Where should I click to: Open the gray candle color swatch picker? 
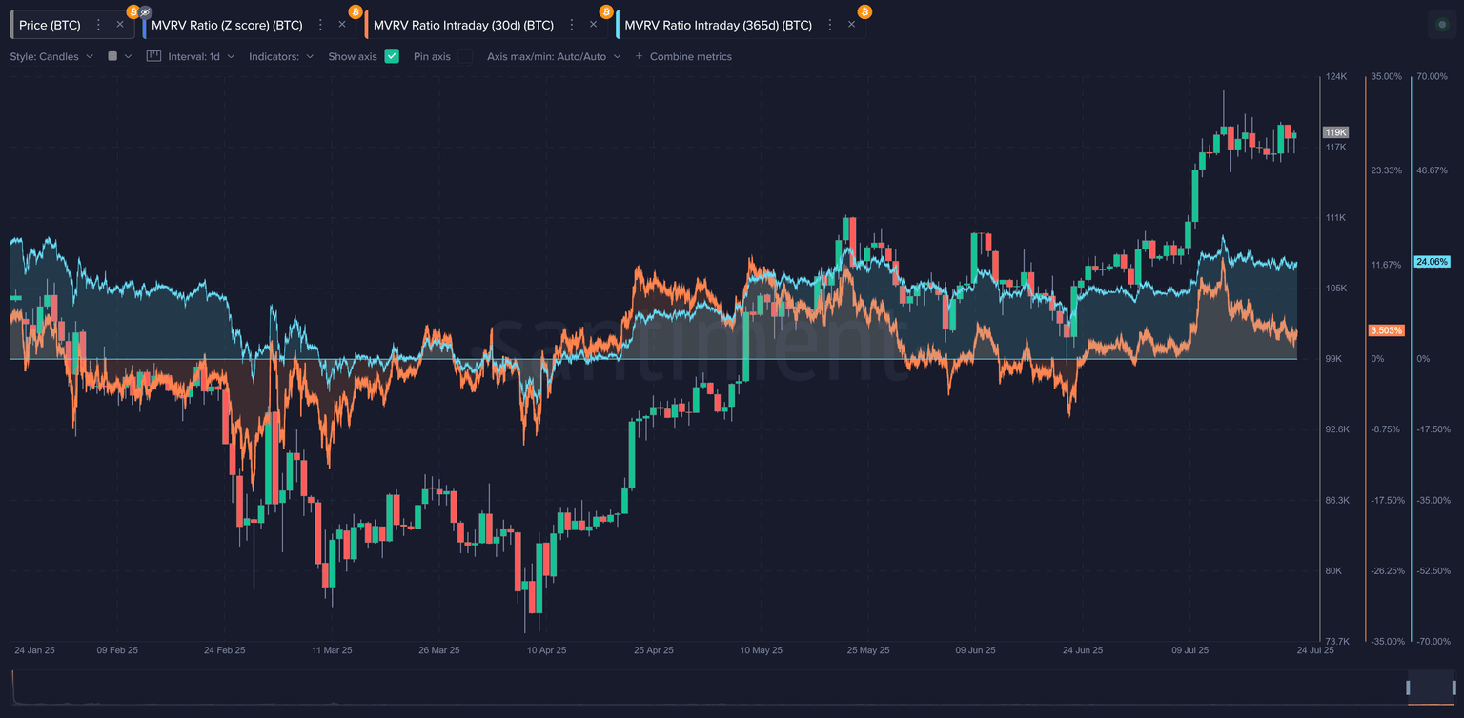[112, 56]
